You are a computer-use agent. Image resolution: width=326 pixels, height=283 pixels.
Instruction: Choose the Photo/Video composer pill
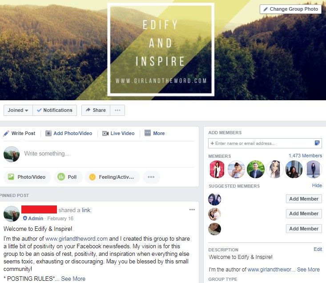point(27,177)
